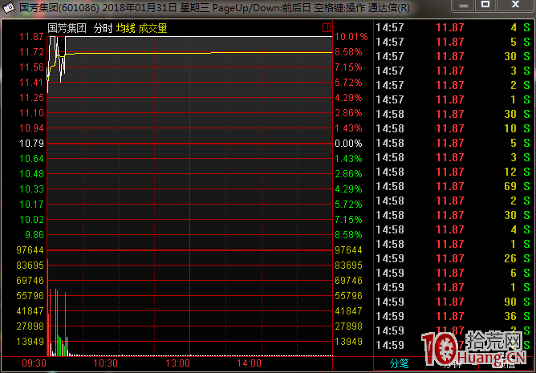The width and height of the screenshot is (536, 373).
Task: Switch to the 分笔 tab
Action: pyautogui.click(x=399, y=363)
